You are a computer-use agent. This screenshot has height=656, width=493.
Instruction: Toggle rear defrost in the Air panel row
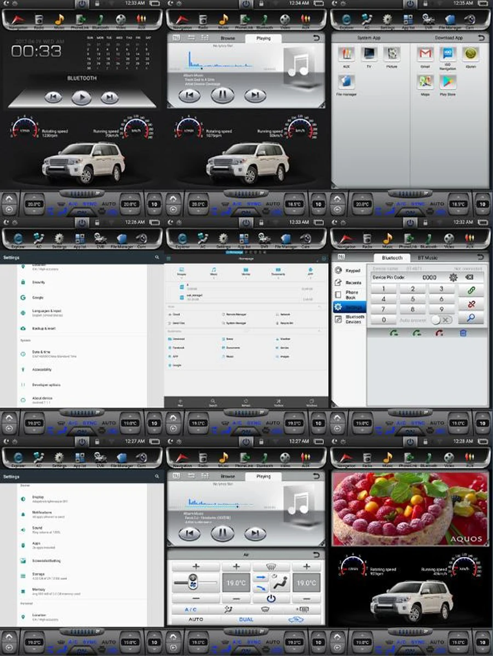(x=302, y=609)
